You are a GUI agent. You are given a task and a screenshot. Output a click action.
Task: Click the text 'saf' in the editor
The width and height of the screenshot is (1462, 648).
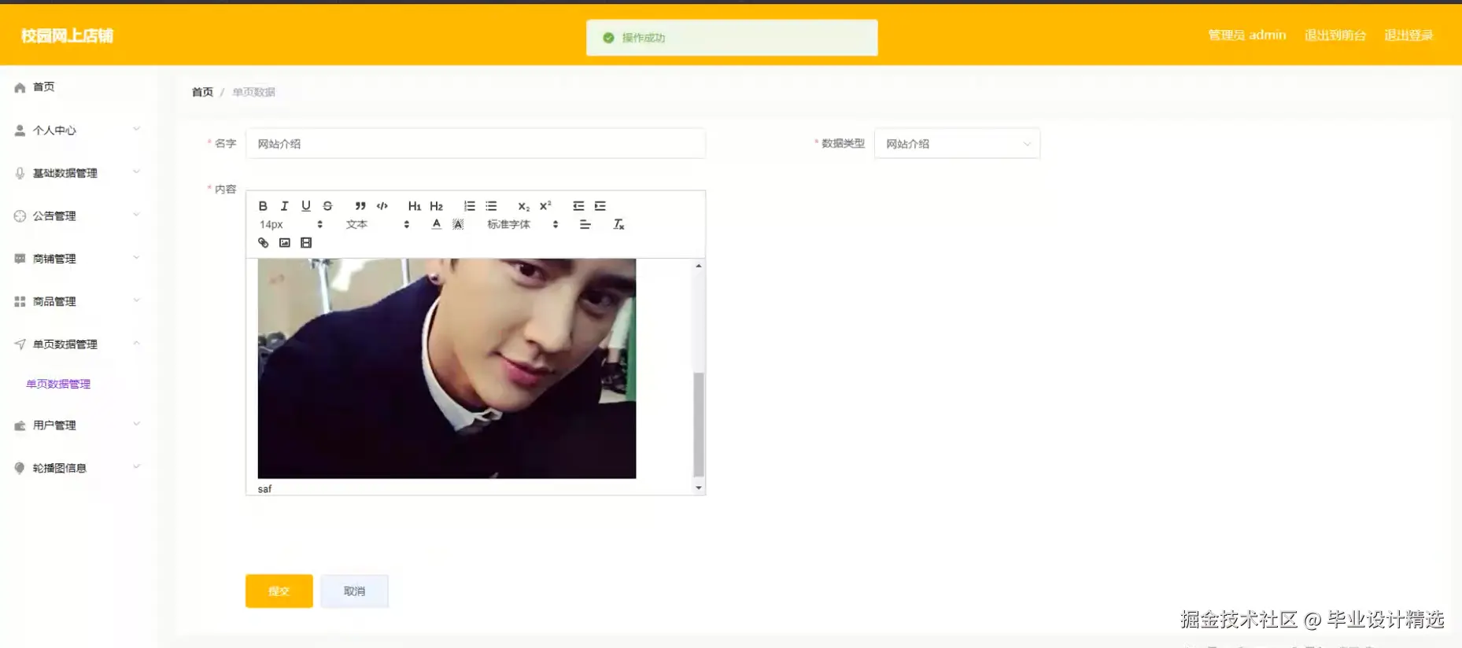tap(264, 489)
